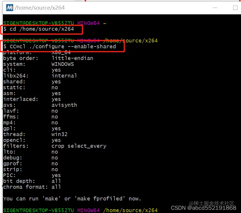
Task: Click the first prompt line ending in '~'
Action: (x=55, y=23)
